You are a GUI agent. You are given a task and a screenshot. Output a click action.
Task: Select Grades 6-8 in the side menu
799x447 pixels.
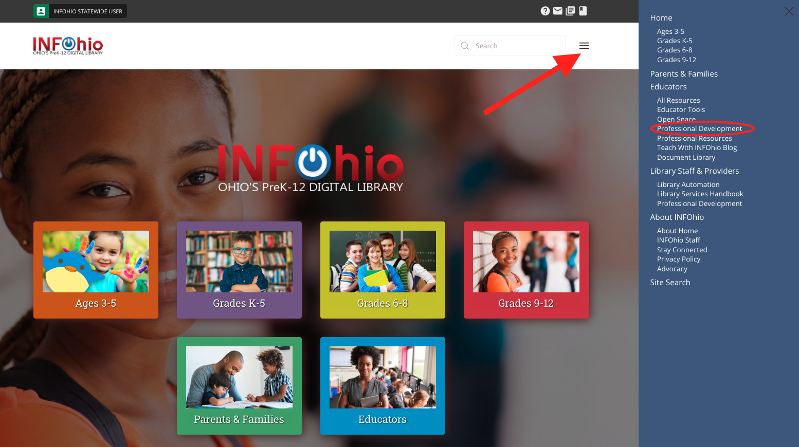point(675,50)
